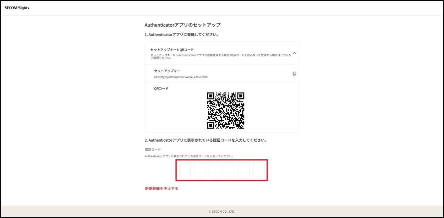Click the QR code image
444x218 pixels.
(226, 110)
